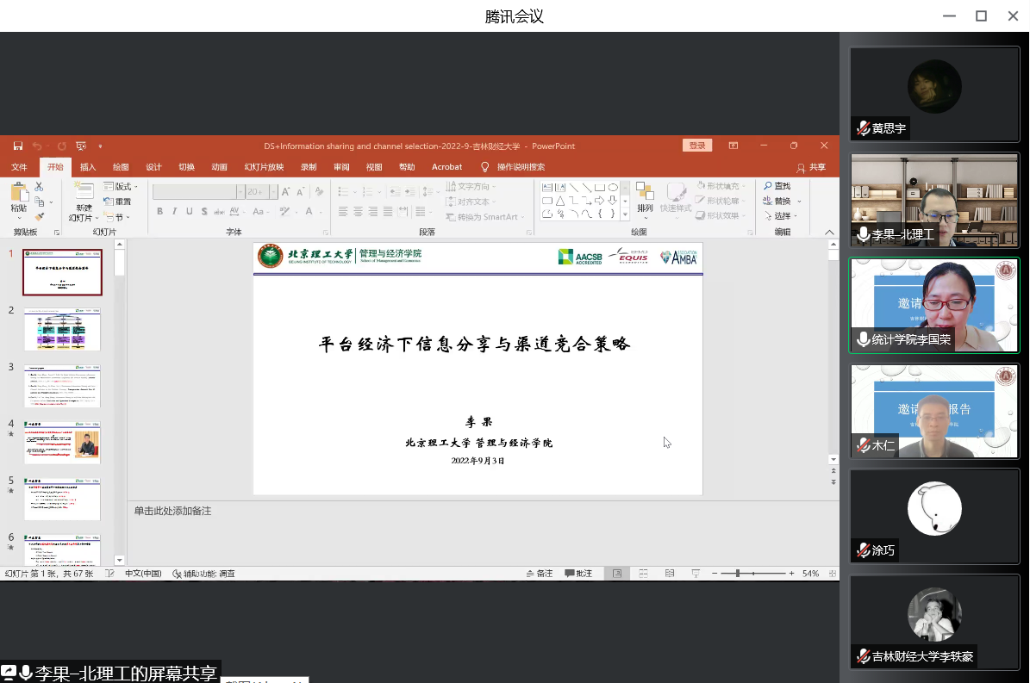The width and height of the screenshot is (1030, 683).
Task: Open slide sorter view in status bar
Action: click(x=643, y=574)
